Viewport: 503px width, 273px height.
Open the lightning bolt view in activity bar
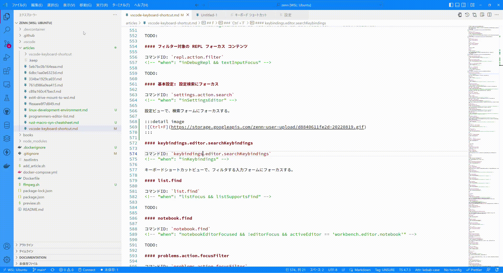pos(7,152)
